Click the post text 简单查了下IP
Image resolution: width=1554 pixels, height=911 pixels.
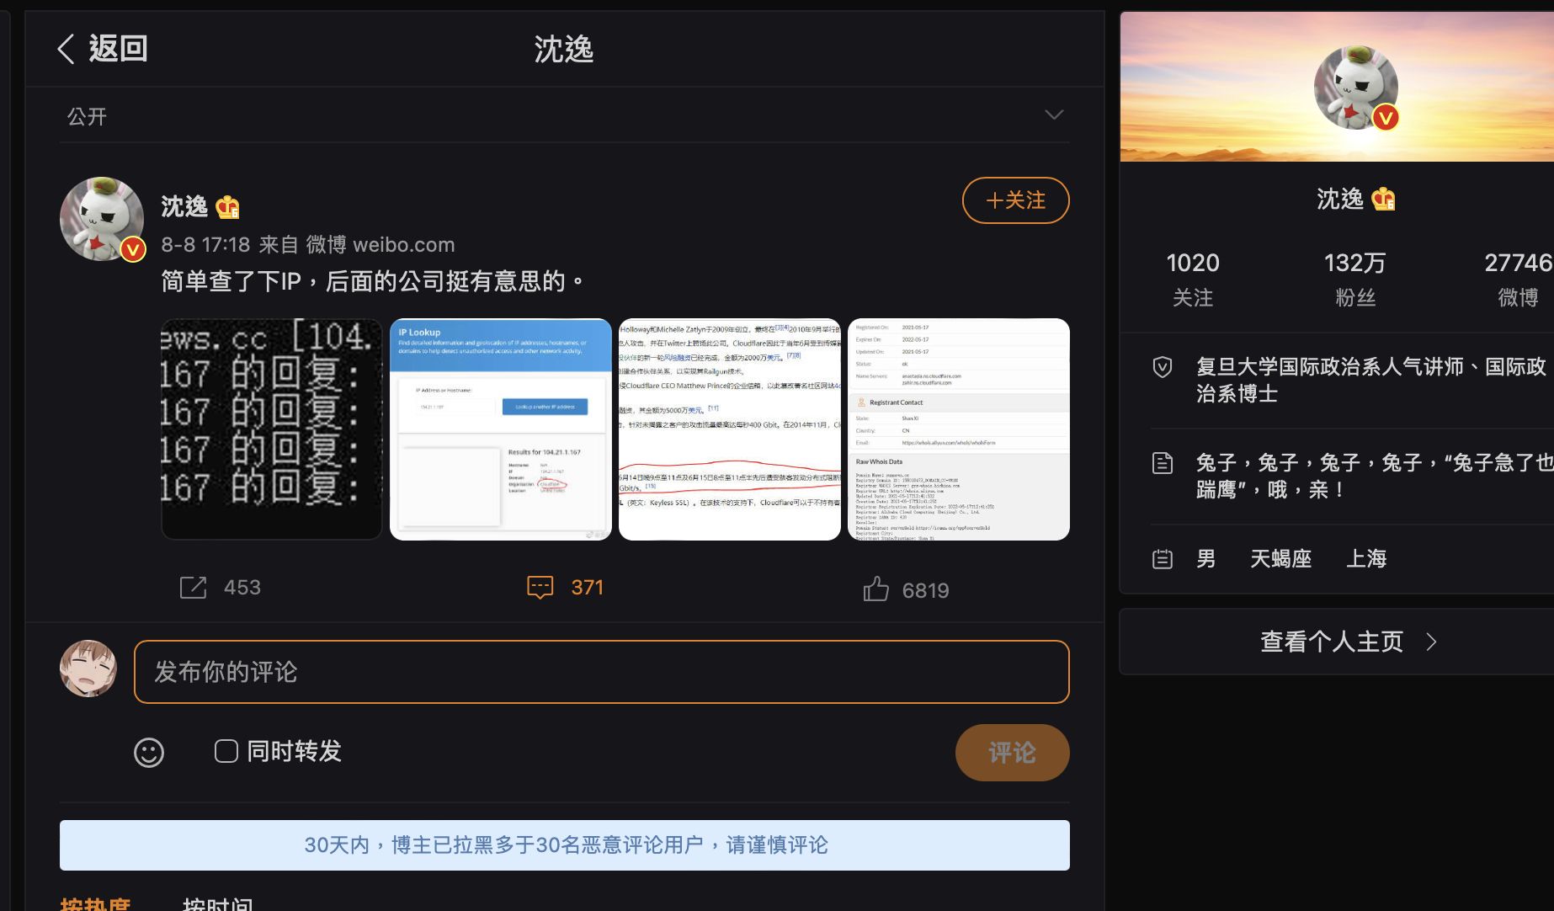(x=373, y=281)
